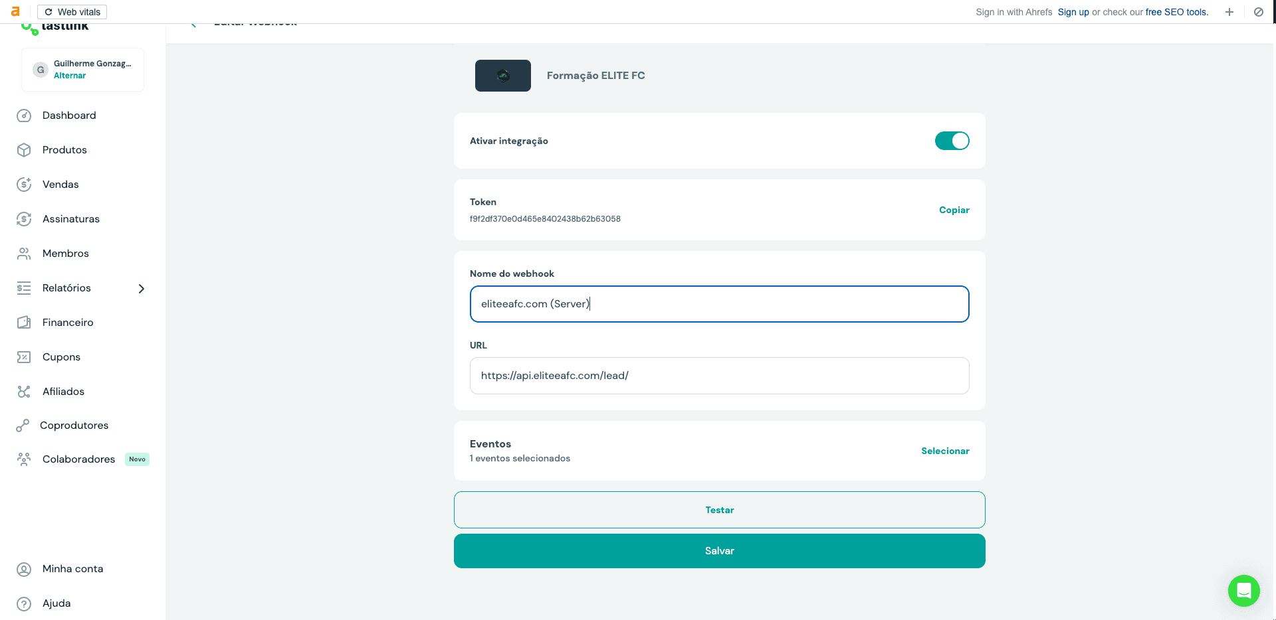This screenshot has height=620, width=1276.
Task: Click the back arrow beside Editar webhook
Action: pyautogui.click(x=193, y=25)
